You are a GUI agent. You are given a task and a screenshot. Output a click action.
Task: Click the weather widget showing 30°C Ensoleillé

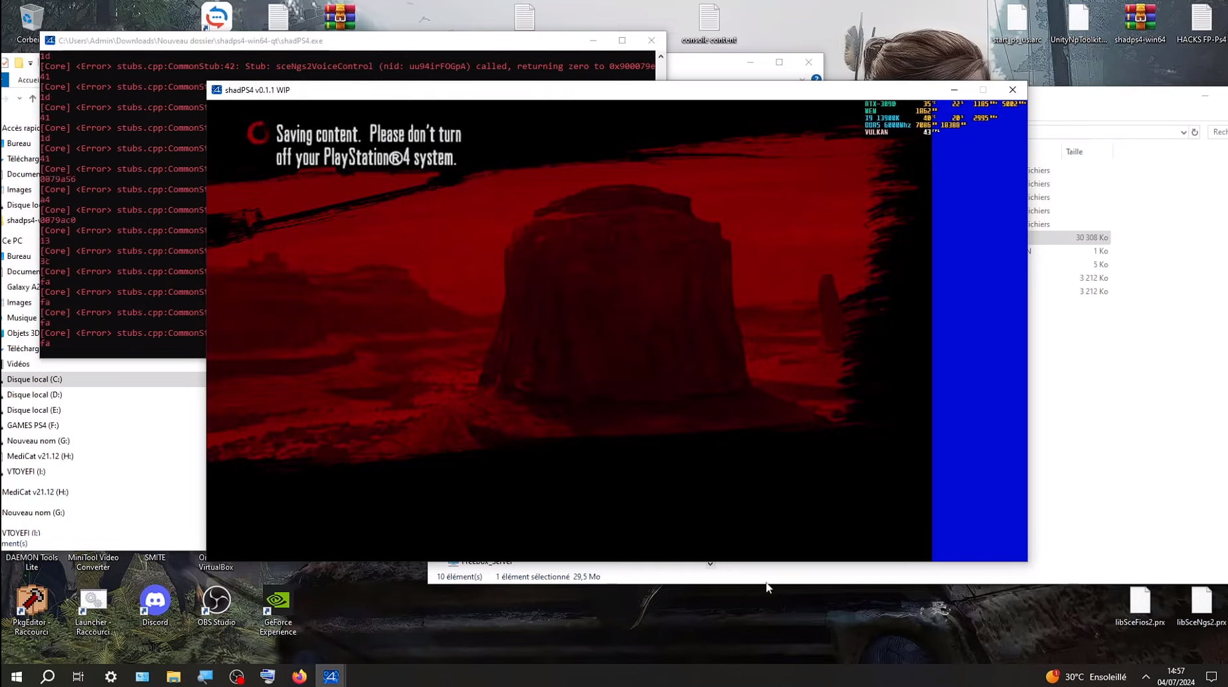[1087, 676]
